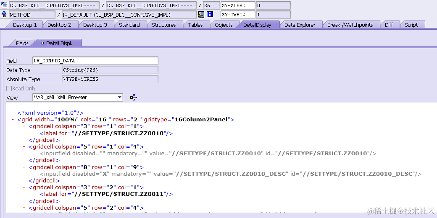437x218 pixels.
Task: Click the SY-TABIX value field 1
Action: pyautogui.click(x=273, y=15)
